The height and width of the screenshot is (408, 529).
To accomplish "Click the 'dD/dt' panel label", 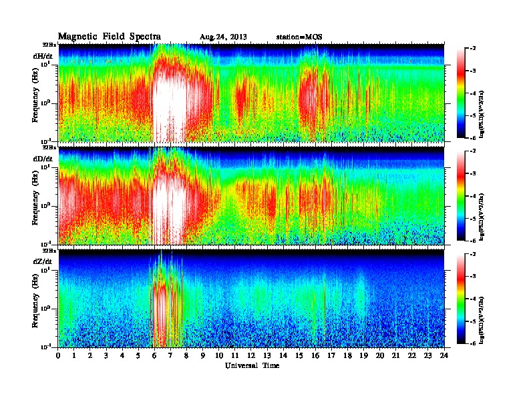I will 43,159.
